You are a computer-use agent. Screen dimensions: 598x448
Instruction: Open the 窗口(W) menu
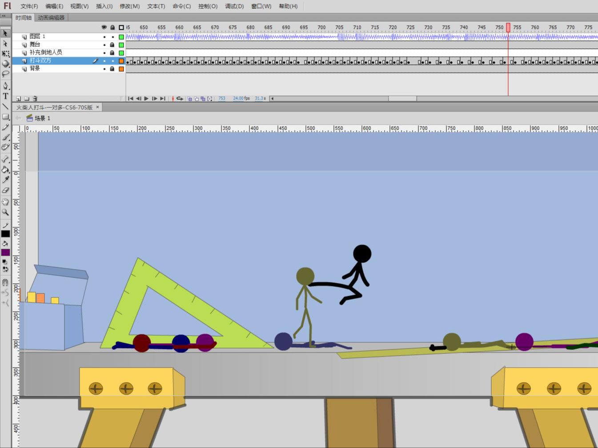pos(261,6)
